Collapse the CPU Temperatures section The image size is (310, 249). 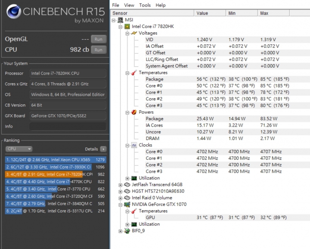point(127,73)
